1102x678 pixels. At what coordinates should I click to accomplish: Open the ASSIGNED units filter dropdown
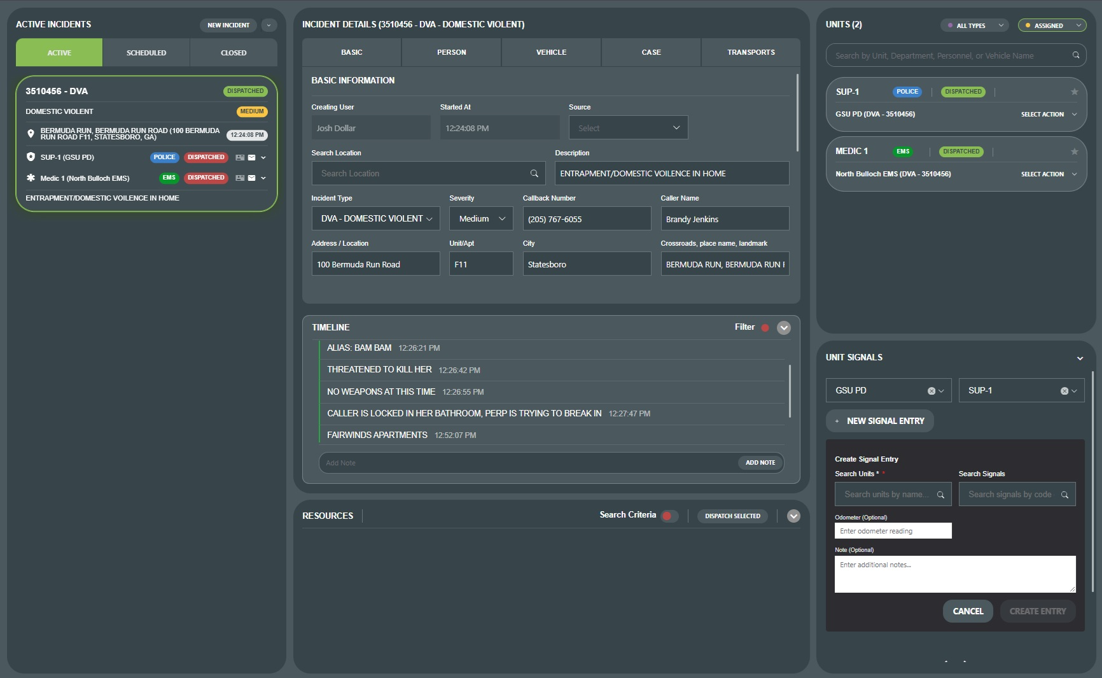[1052, 25]
